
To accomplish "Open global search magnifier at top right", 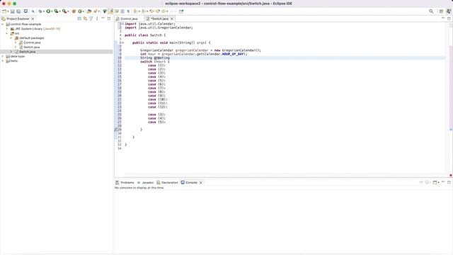I will (x=431, y=11).
